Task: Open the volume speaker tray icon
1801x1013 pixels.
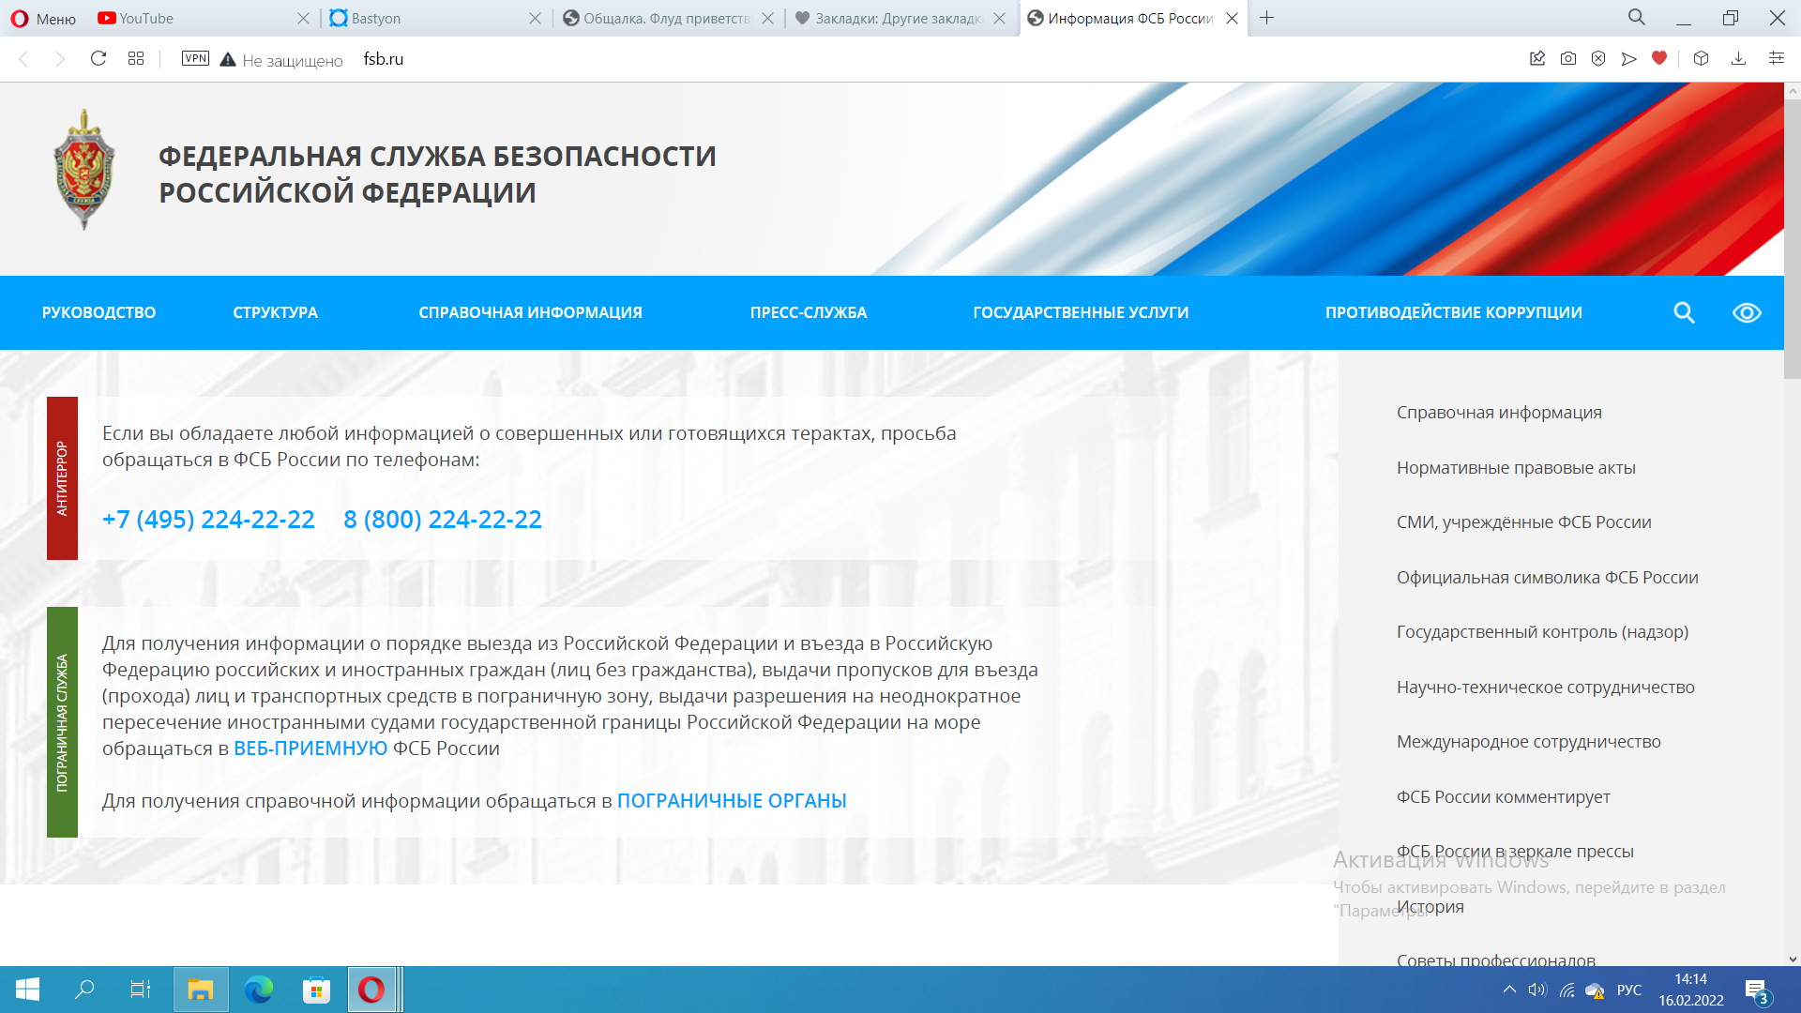Action: click(x=1536, y=990)
